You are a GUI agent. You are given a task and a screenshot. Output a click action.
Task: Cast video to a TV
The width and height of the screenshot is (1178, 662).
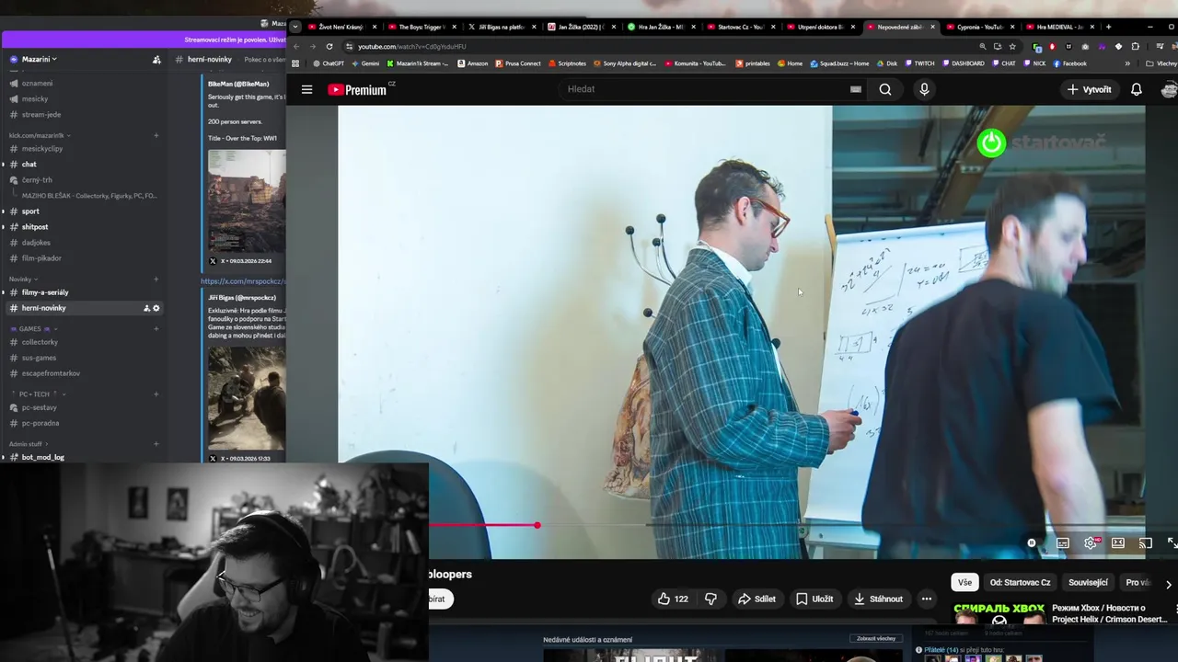point(1146,543)
